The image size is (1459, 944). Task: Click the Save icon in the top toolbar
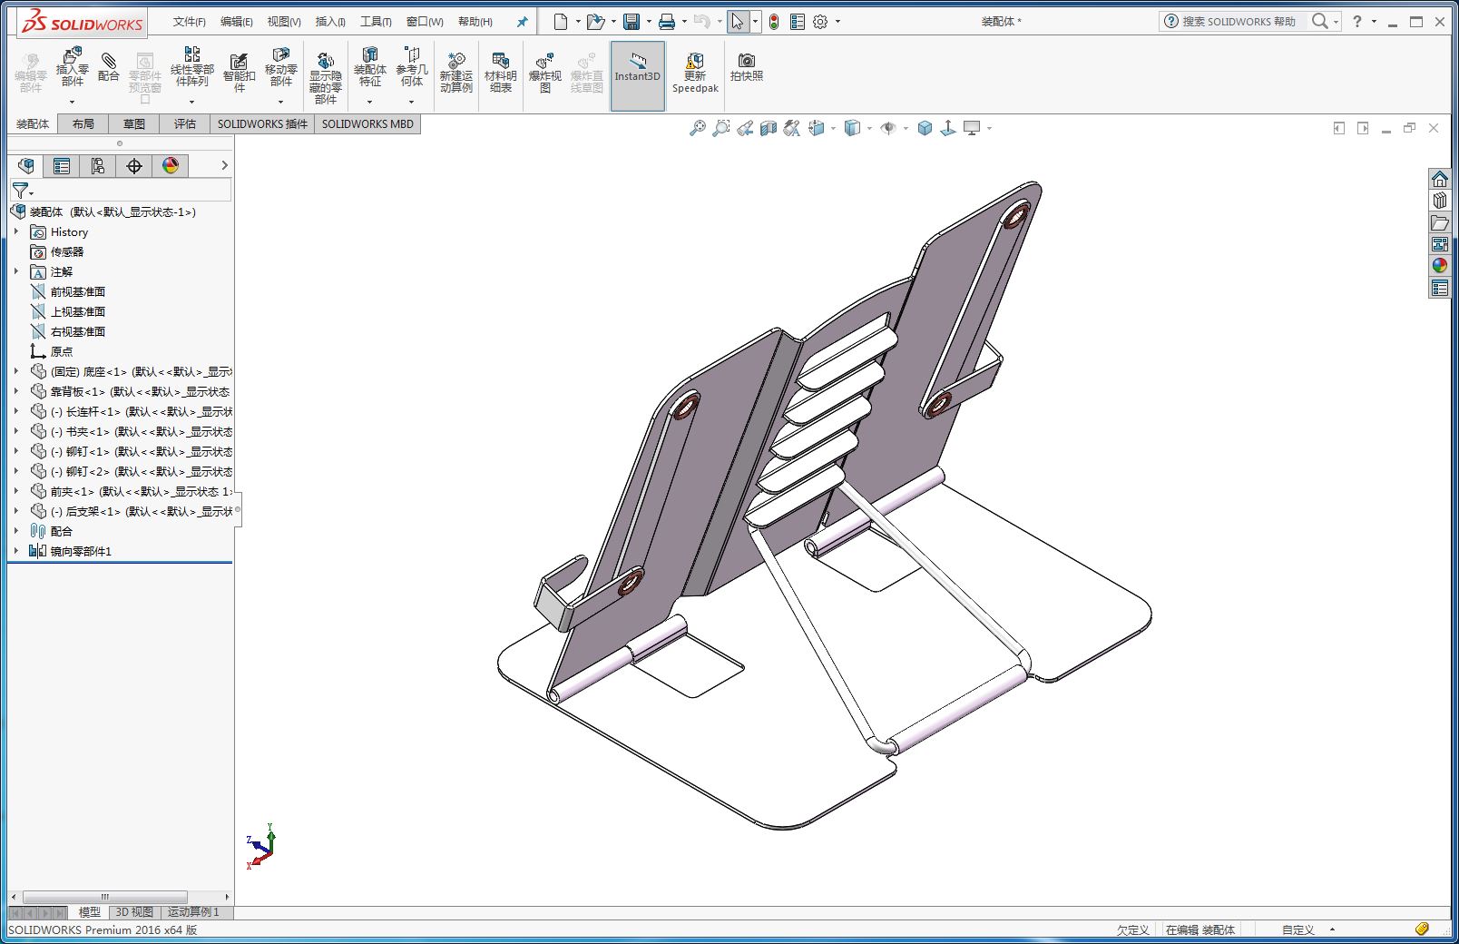point(632,22)
